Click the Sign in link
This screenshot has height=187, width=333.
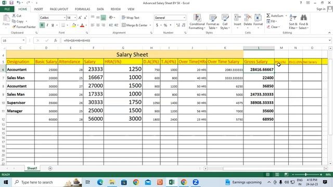click(x=321, y=9)
